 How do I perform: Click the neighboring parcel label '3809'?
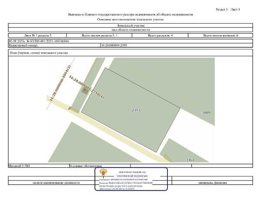206,113
